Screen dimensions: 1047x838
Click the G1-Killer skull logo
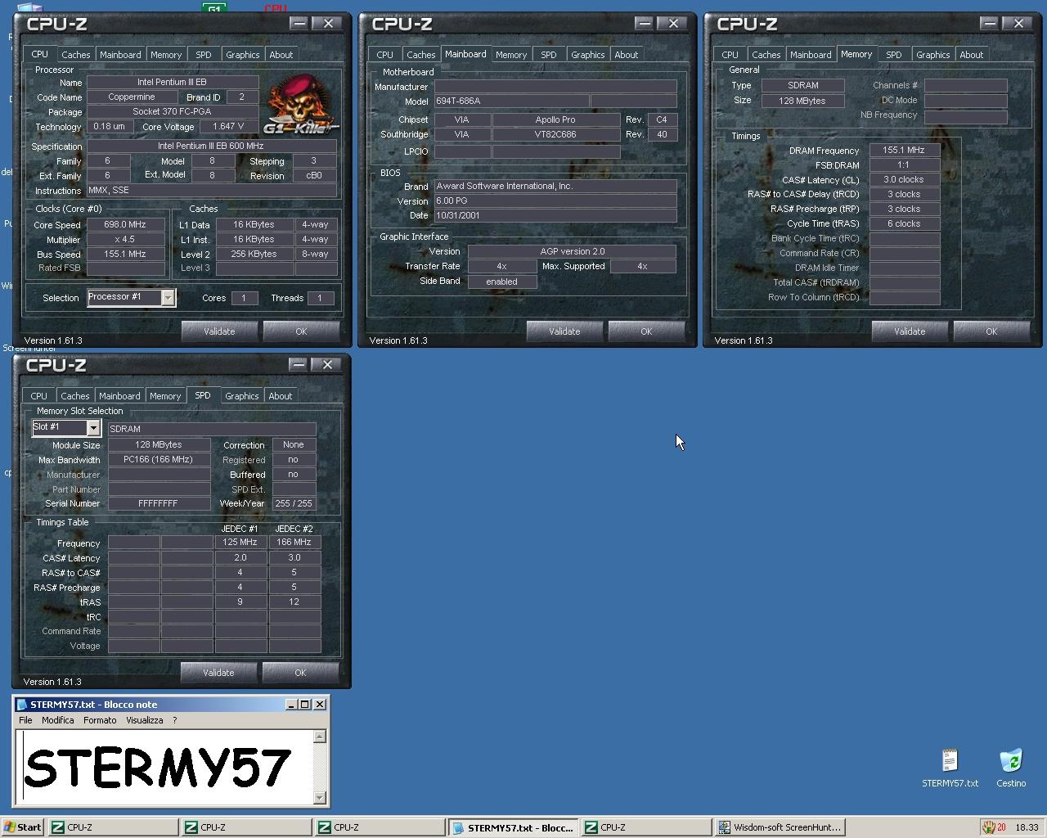click(x=300, y=104)
